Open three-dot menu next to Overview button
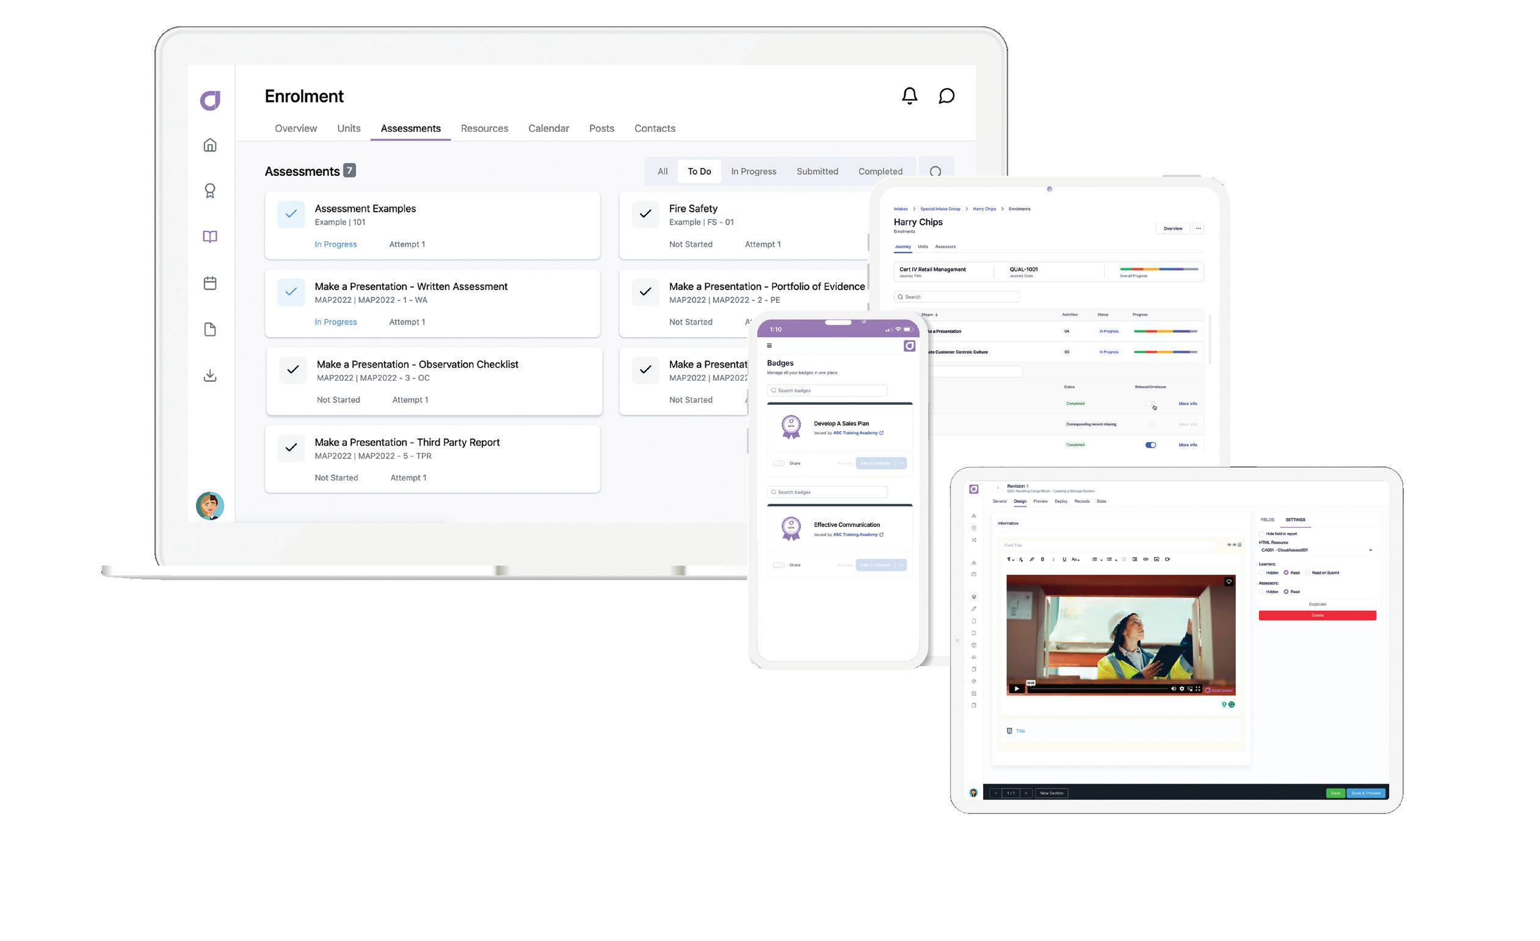 coord(1198,229)
